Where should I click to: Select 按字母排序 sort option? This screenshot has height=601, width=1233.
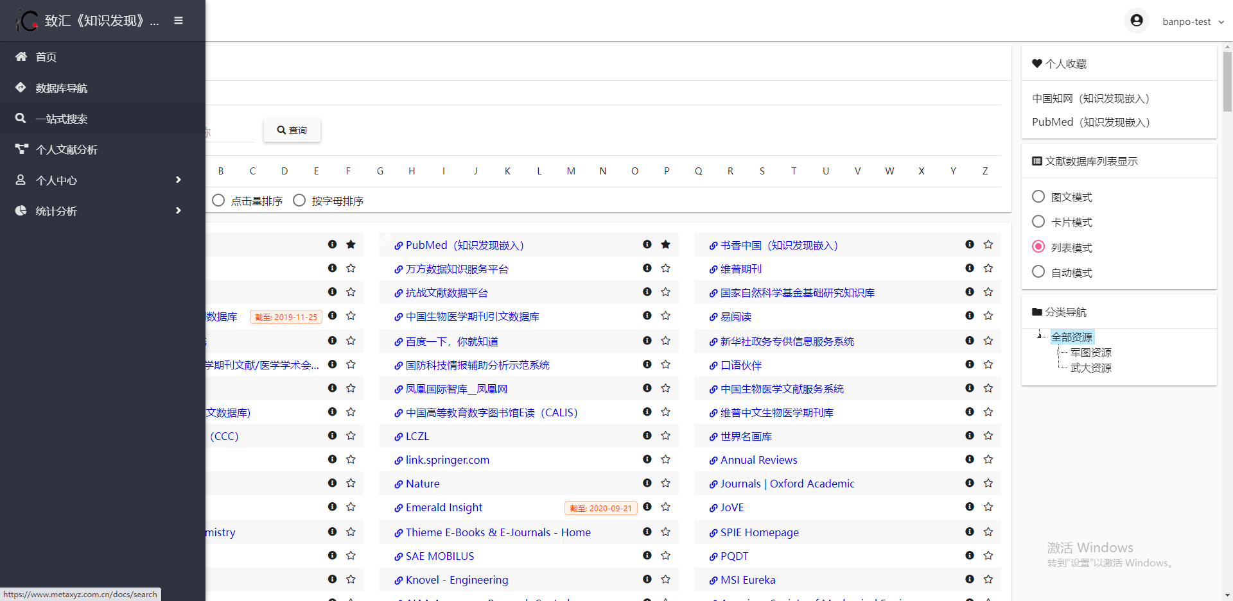click(299, 201)
